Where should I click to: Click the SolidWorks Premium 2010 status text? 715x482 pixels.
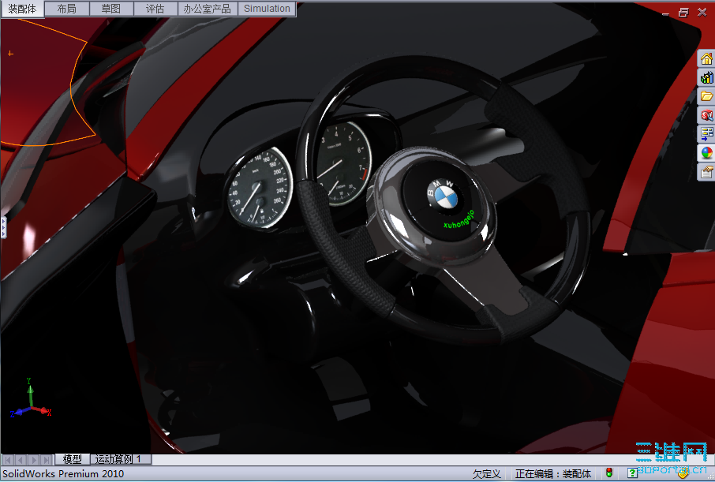(63, 474)
